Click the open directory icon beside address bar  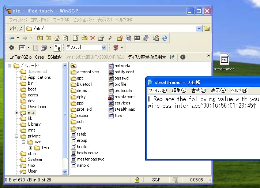coord(207,29)
